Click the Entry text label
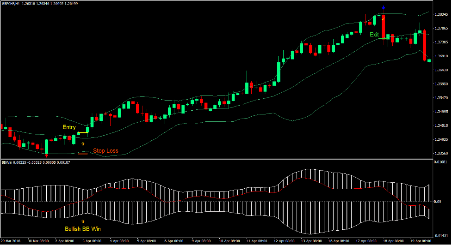Screen dimensions: 452x245 coord(69,127)
